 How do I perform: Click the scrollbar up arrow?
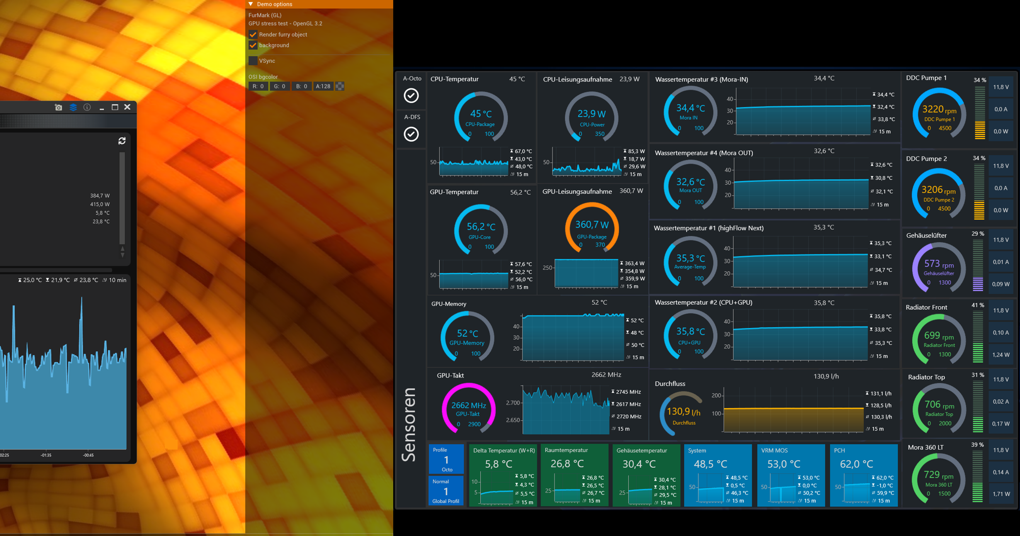(122, 248)
